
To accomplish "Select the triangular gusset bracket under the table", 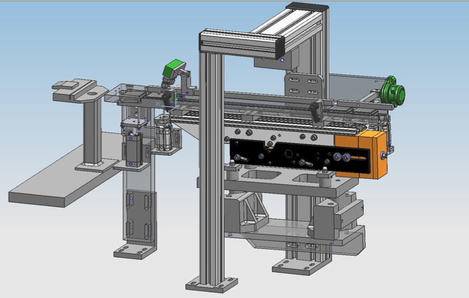I will (x=247, y=212).
